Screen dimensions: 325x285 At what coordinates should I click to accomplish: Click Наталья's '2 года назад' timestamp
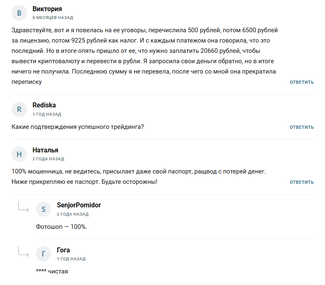click(48, 159)
